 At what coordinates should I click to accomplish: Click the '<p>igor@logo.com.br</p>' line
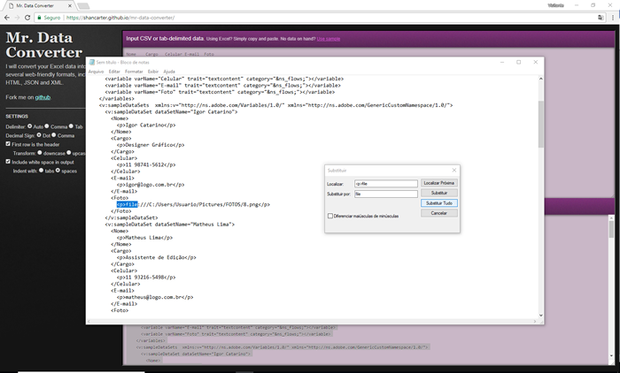151,185
